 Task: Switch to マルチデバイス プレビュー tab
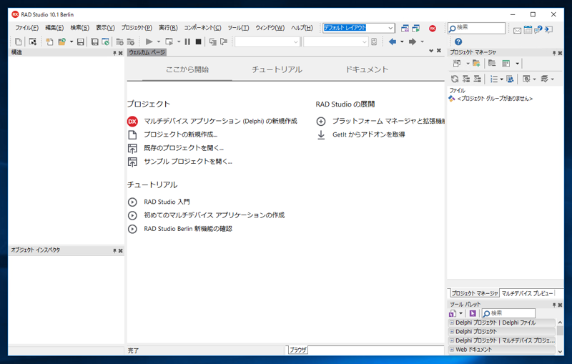[x=527, y=293]
